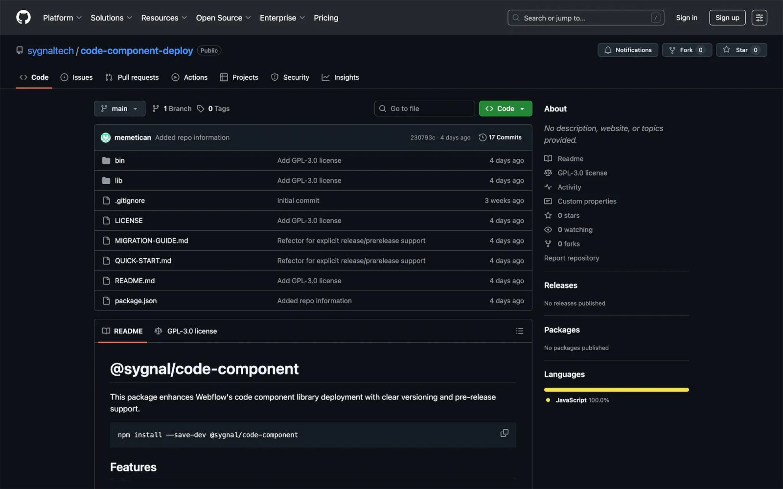Click the README.md file icon

click(106, 281)
